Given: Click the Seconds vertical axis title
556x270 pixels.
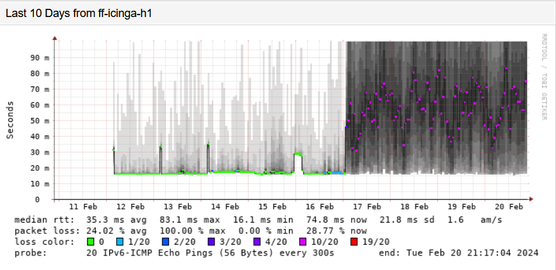Looking at the screenshot, I should pos(10,120).
